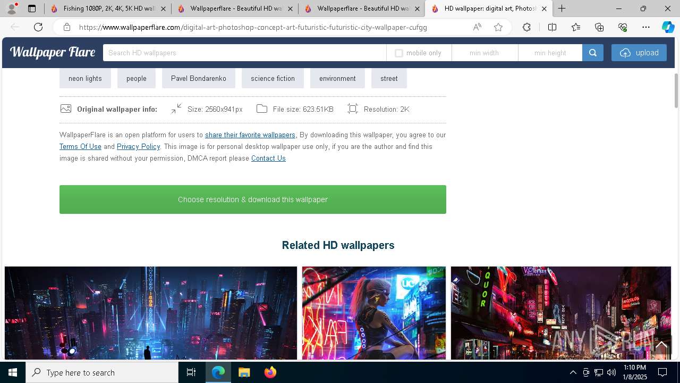680x383 pixels.
Task: Click the upload button
Action: pos(639,53)
